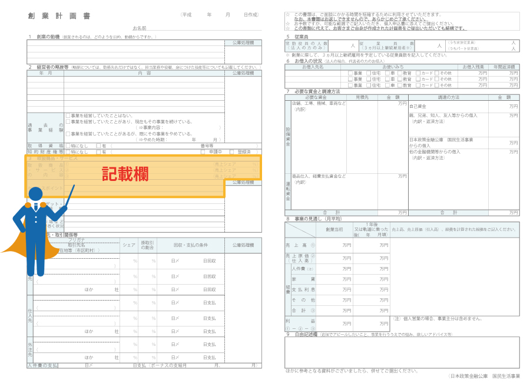
Task: Click '個人営業の場合、事業主分は含めません' note
Action: click(x=438, y=319)
